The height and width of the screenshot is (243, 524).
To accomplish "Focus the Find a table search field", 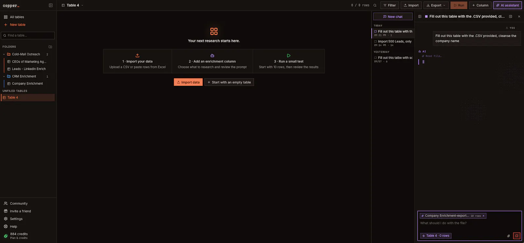I will pyautogui.click(x=28, y=35).
